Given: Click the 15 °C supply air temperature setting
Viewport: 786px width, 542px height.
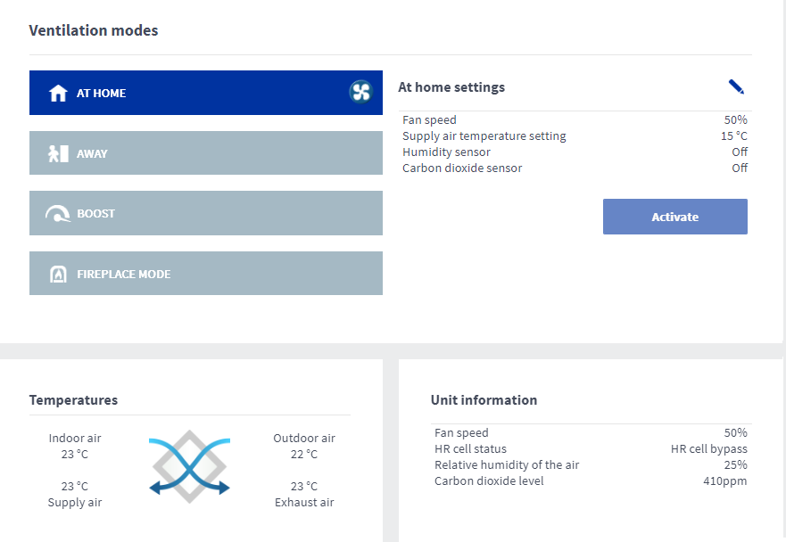Looking at the screenshot, I should point(733,136).
